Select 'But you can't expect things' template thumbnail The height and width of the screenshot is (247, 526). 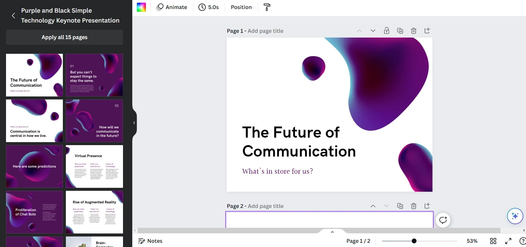94,75
